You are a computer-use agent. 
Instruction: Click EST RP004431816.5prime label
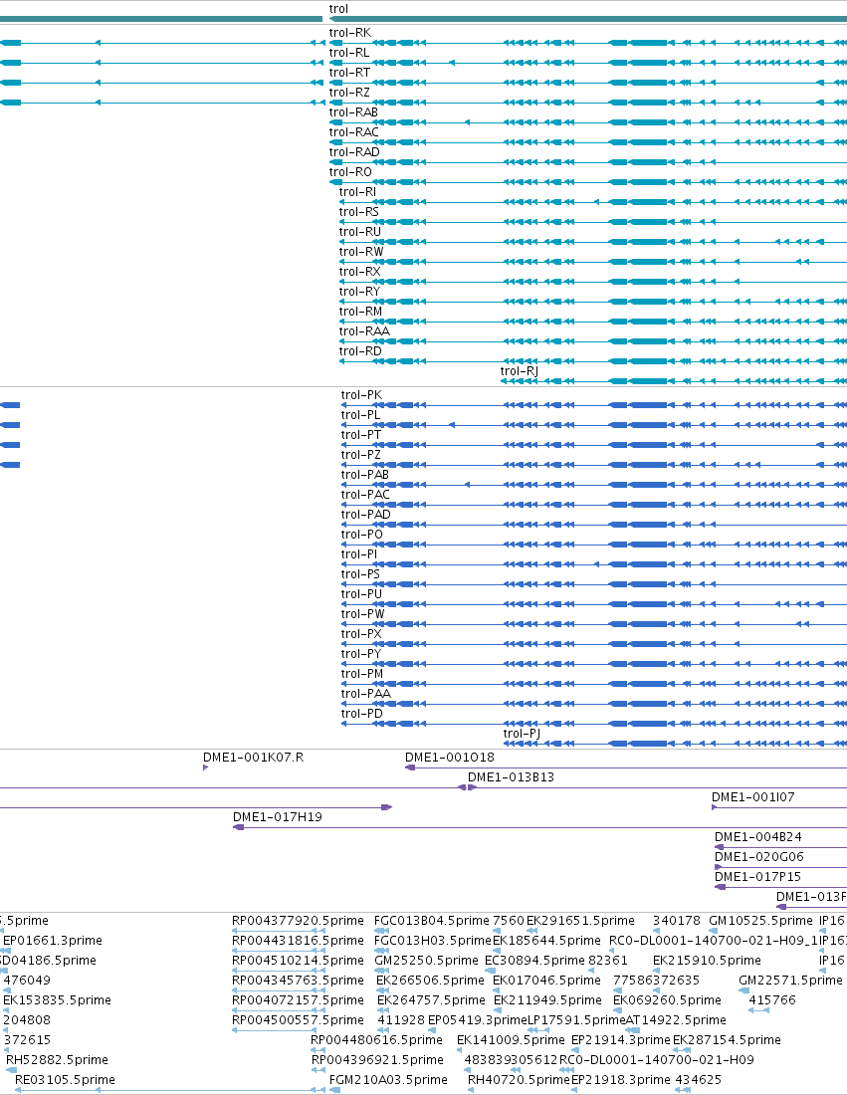pos(299,941)
